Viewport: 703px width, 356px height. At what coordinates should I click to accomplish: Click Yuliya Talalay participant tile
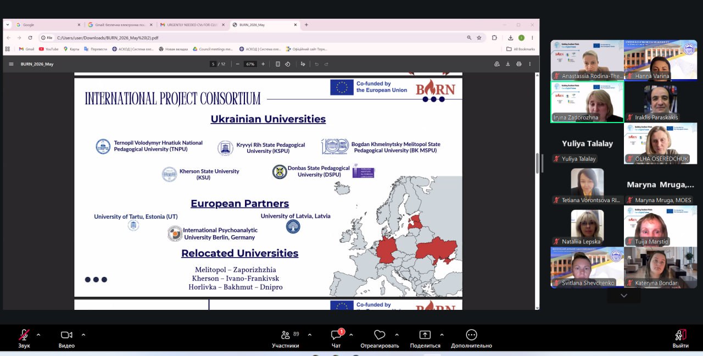click(587, 143)
